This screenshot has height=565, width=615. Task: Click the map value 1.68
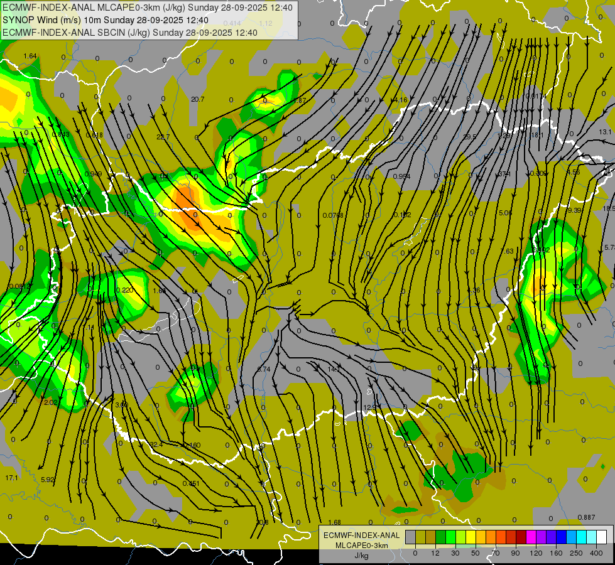tap(335, 522)
